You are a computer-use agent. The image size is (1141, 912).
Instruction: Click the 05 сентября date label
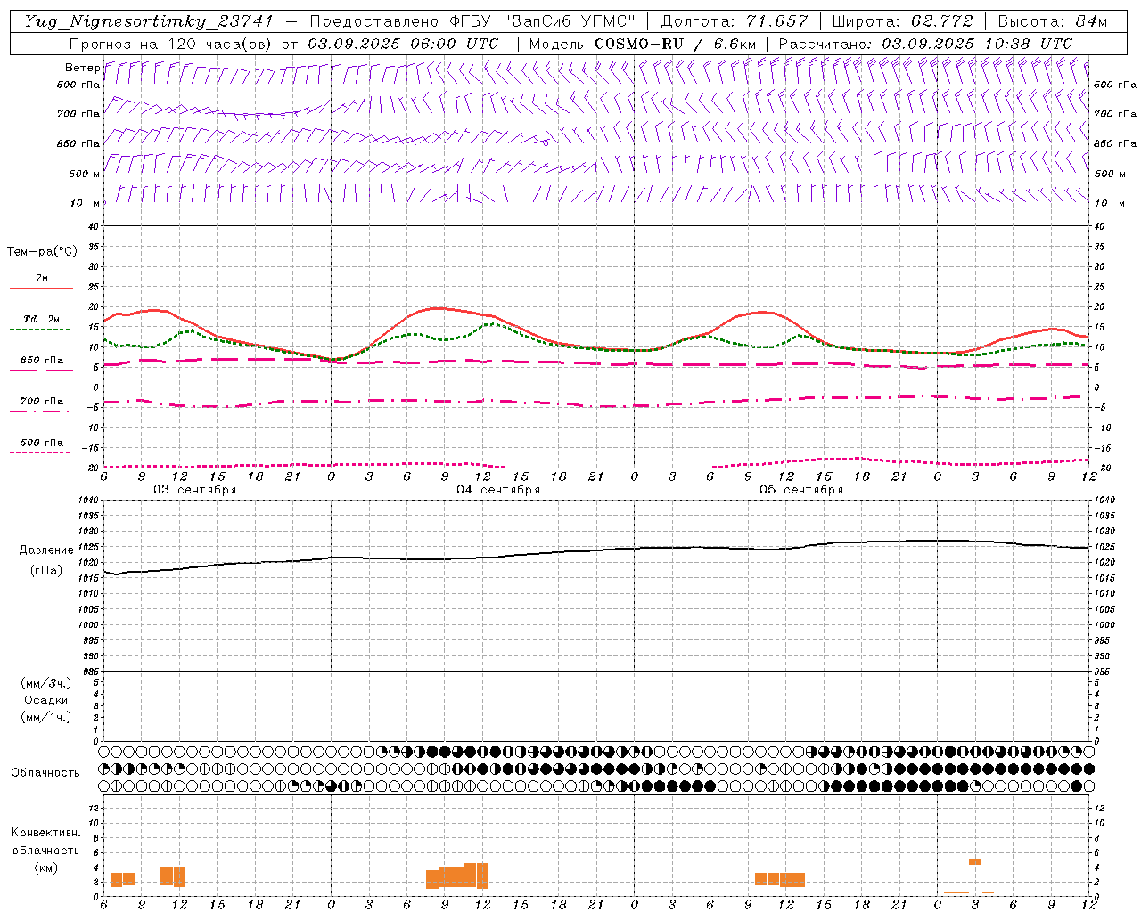801,490
